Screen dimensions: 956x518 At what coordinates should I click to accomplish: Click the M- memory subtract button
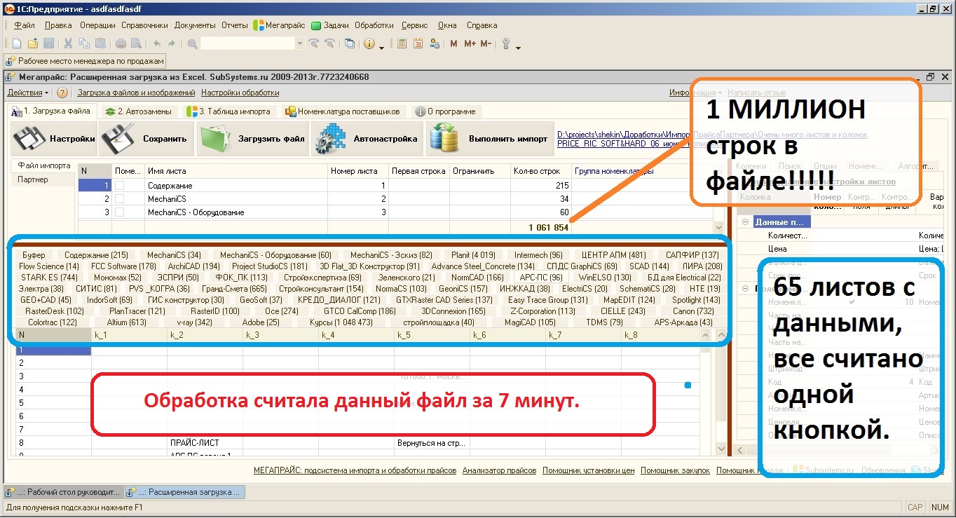pyautogui.click(x=486, y=43)
